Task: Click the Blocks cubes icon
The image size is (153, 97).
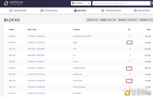Action: [75, 10]
